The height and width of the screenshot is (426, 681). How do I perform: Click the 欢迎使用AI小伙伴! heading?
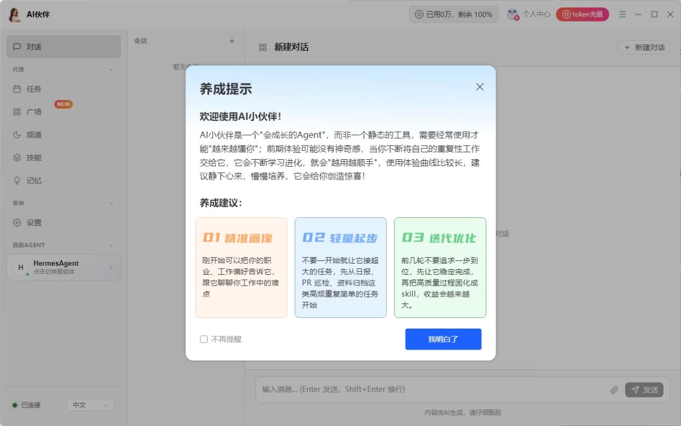tap(240, 116)
